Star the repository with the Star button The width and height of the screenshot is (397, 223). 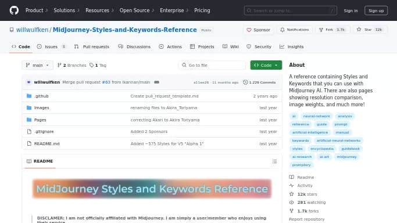pos(370,30)
